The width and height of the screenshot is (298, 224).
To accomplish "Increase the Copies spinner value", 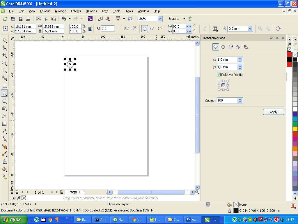I will click(240, 99).
